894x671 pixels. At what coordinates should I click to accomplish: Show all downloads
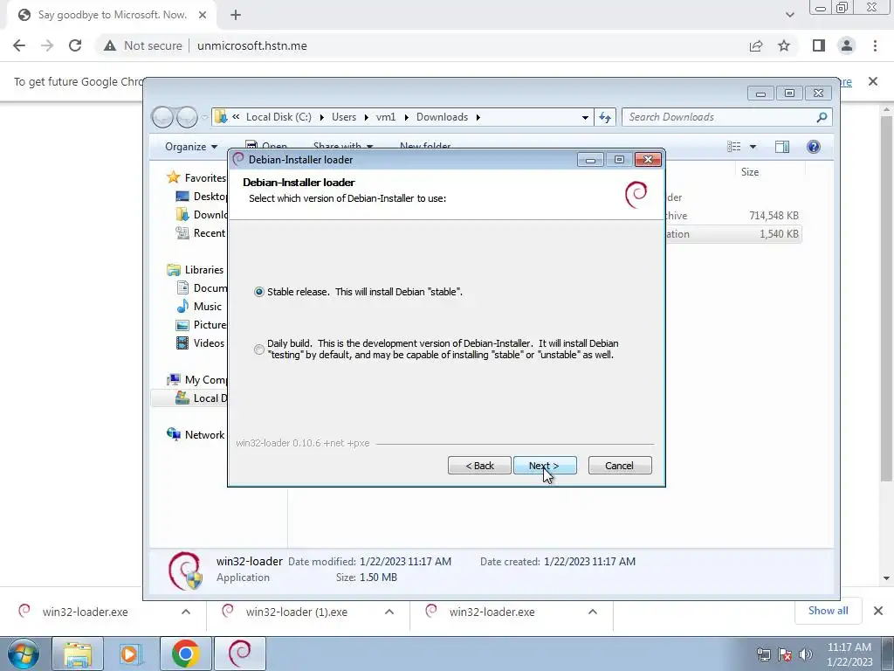[828, 611]
